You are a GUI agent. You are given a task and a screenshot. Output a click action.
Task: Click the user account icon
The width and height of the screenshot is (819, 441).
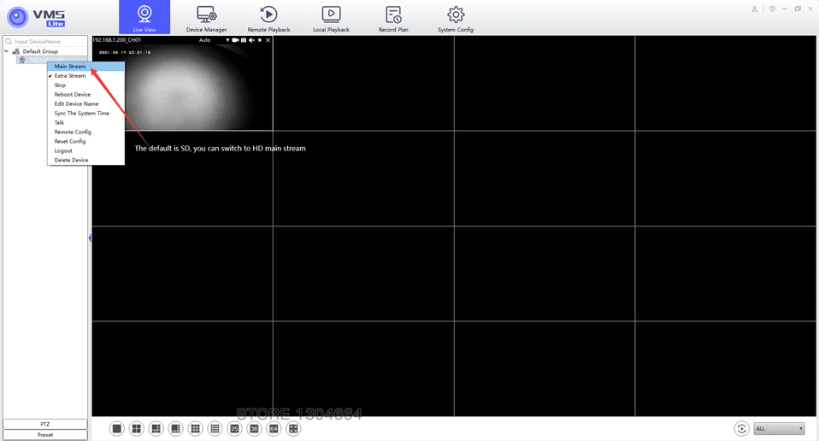point(754,9)
